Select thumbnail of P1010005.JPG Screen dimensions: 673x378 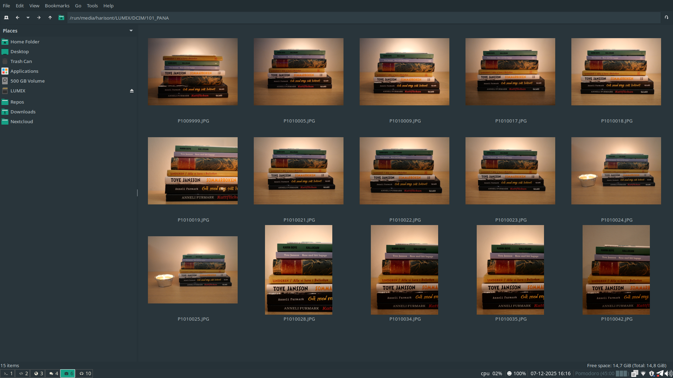coord(299,72)
